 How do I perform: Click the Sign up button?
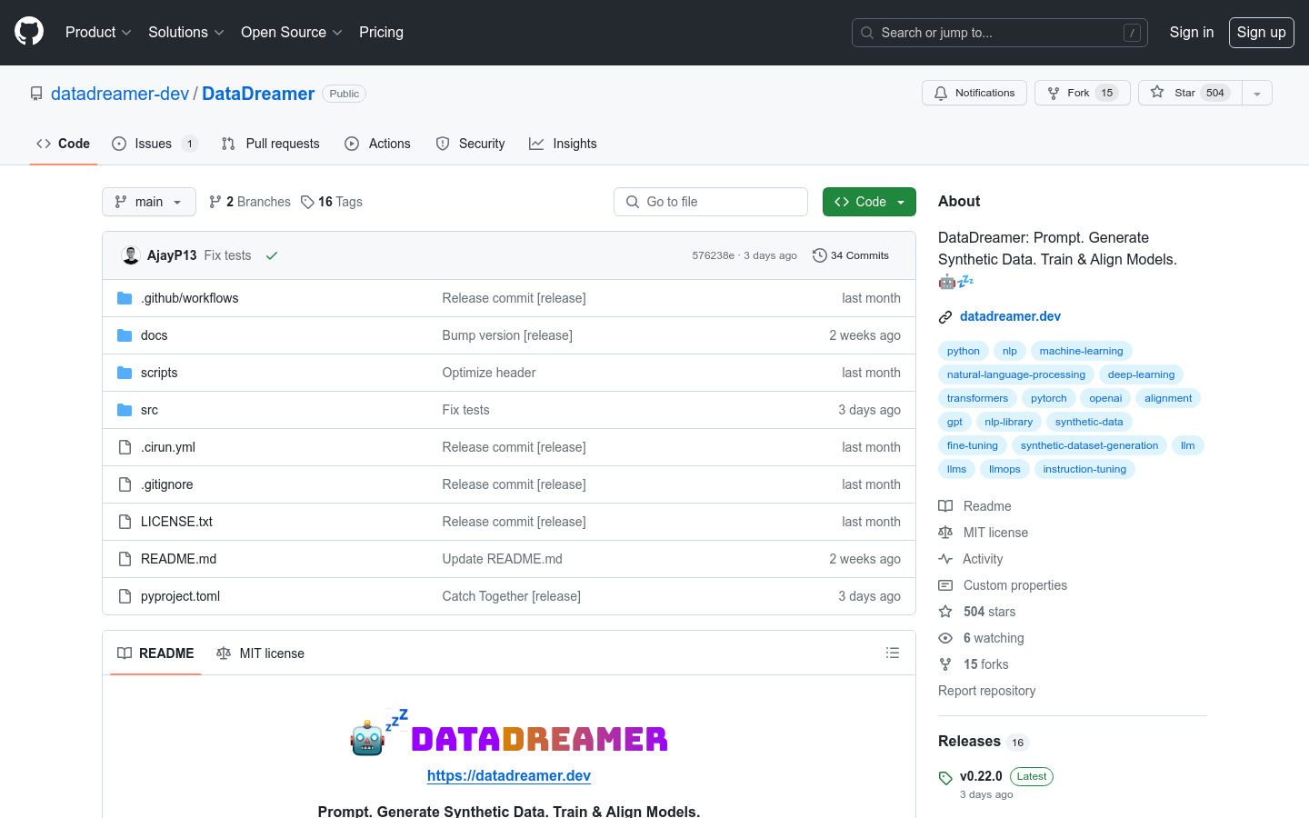[1261, 32]
